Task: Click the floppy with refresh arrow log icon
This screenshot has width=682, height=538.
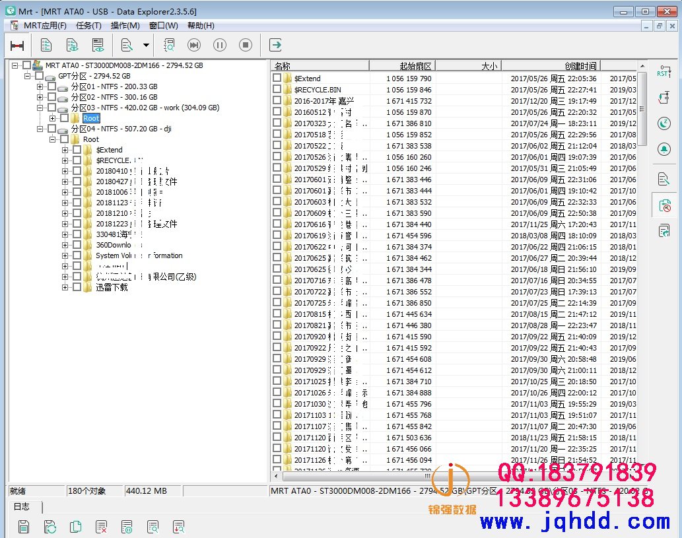Action: tap(50, 527)
